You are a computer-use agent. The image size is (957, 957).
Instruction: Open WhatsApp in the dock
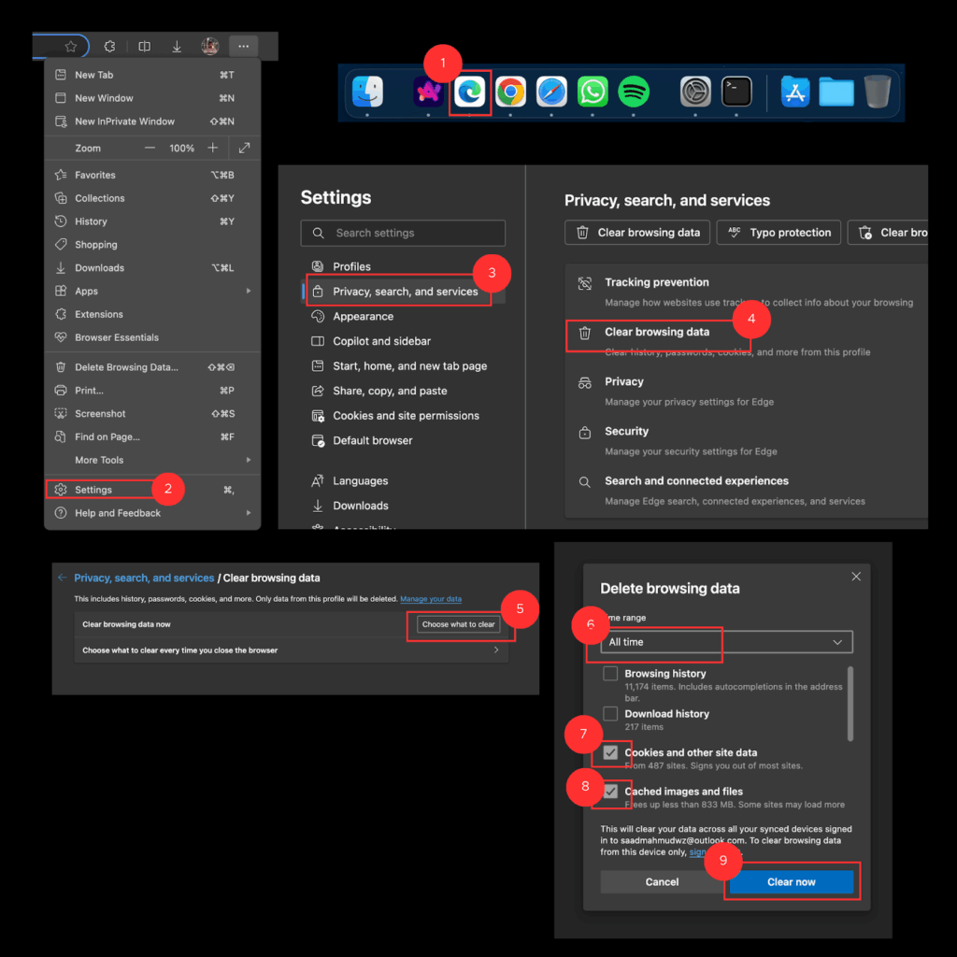pos(592,93)
